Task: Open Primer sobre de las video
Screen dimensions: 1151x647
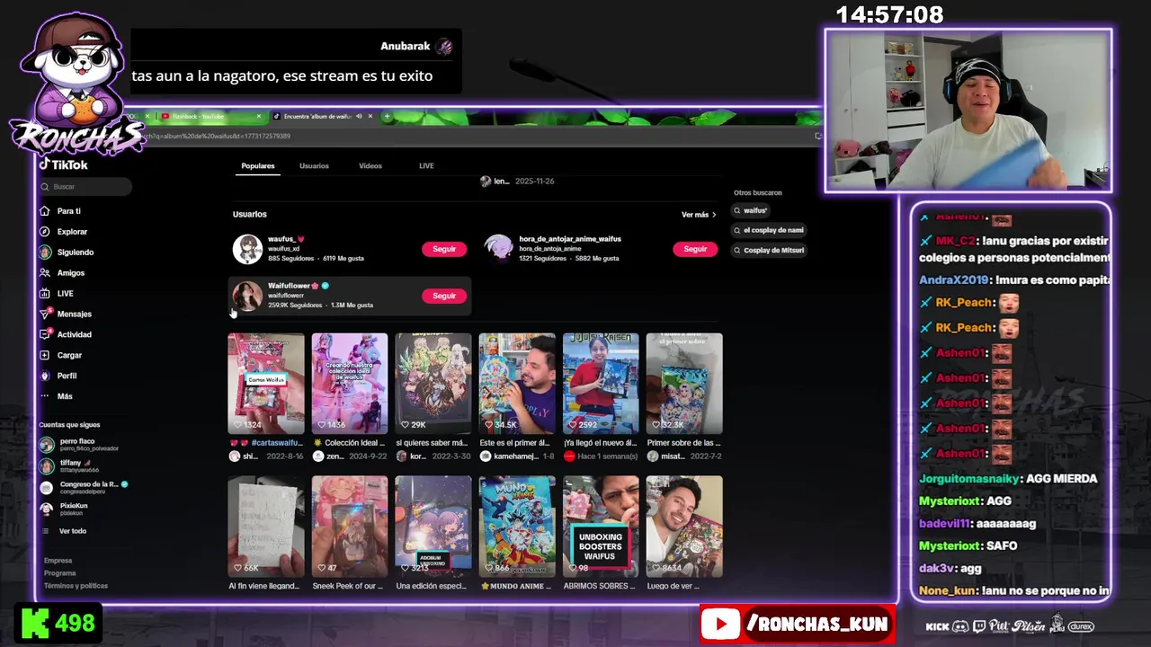Action: pyautogui.click(x=684, y=384)
